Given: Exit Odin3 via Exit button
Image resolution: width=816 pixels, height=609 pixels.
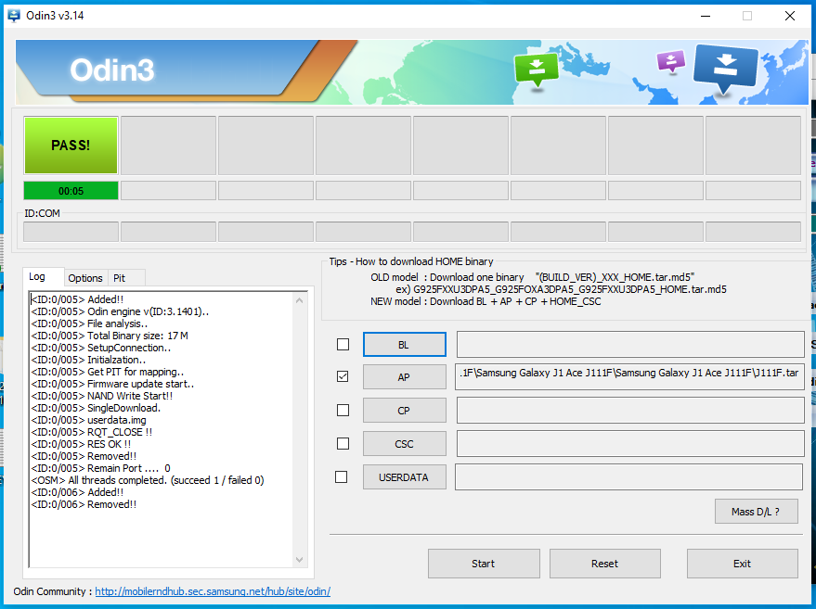Looking at the screenshot, I should 743,564.
